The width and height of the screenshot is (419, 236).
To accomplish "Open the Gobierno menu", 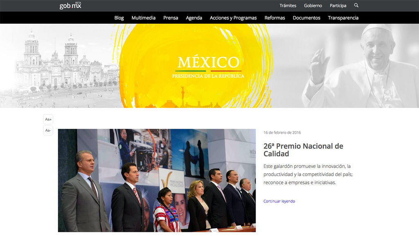I will tap(313, 6).
